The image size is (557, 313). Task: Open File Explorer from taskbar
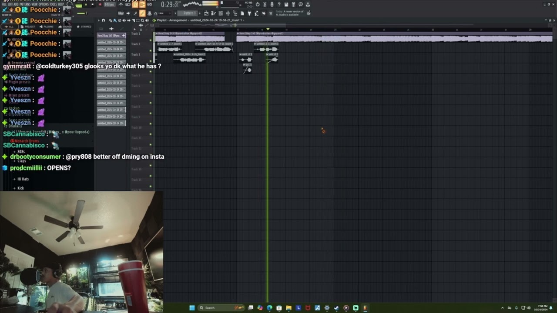point(289,308)
